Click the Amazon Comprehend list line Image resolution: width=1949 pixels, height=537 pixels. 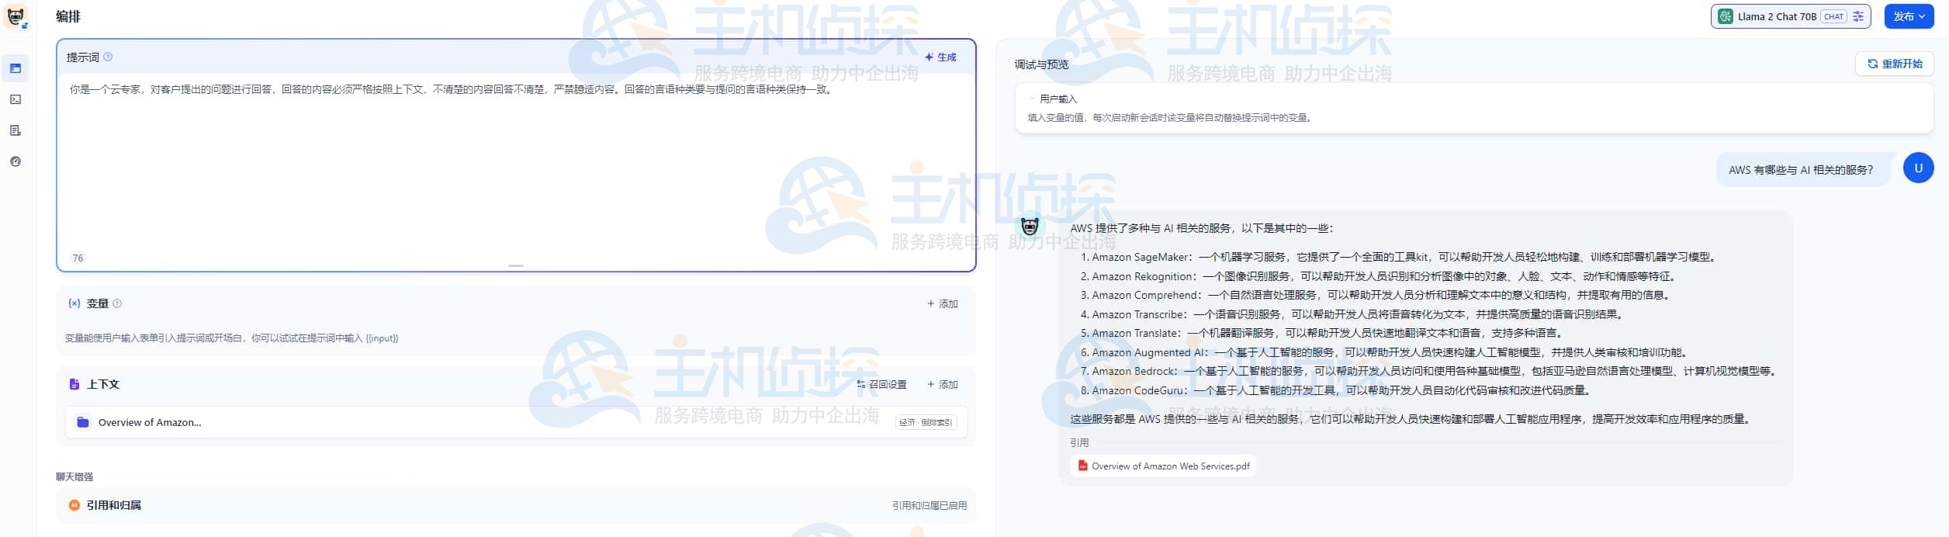1376,295
